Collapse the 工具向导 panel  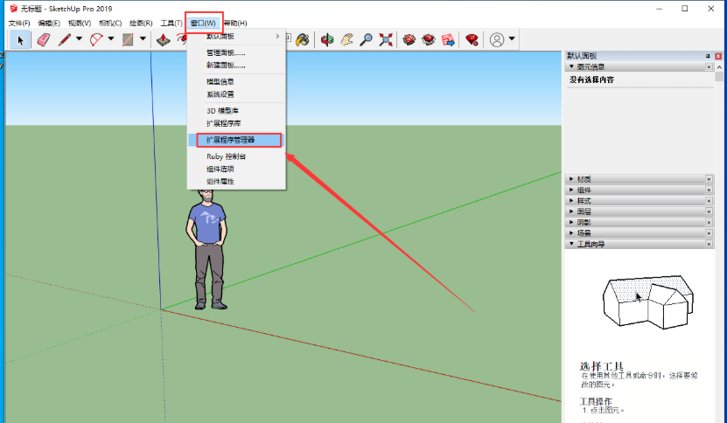(571, 244)
